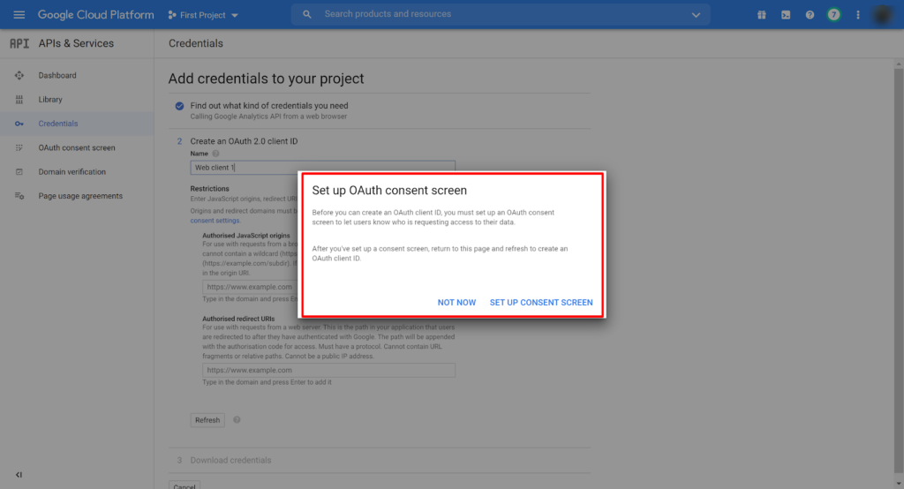
Task: Collapse the sidebar with bottom arrow
Action: click(x=19, y=475)
